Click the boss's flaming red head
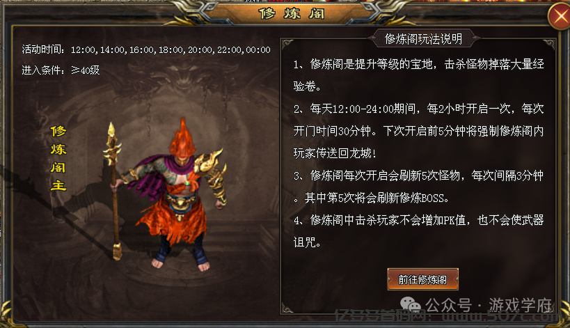Viewport: 570px width, 328px height. click(x=182, y=141)
